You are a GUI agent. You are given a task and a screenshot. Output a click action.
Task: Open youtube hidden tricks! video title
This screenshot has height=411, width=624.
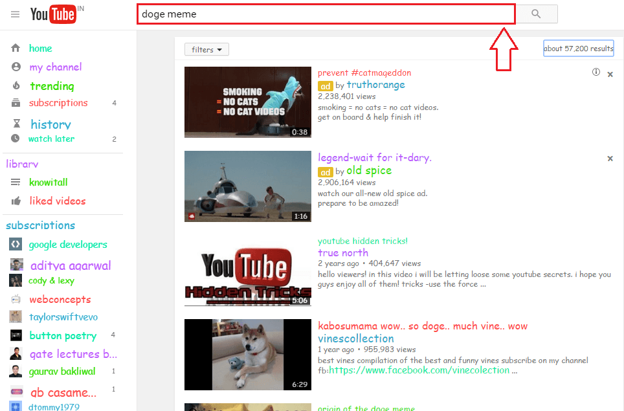362,241
